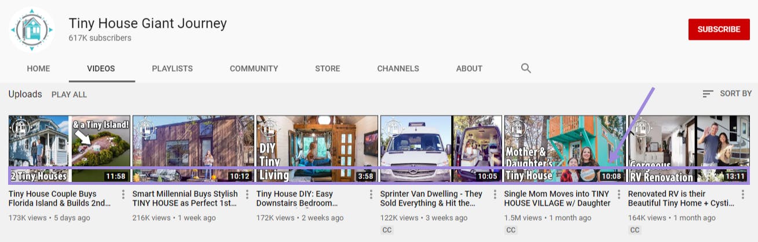Open options menu for Tiny House DIY video

(x=371, y=194)
